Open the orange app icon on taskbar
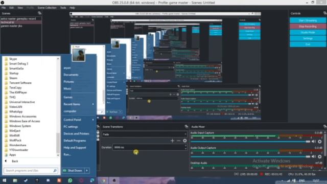327x184 pixels. point(59,180)
